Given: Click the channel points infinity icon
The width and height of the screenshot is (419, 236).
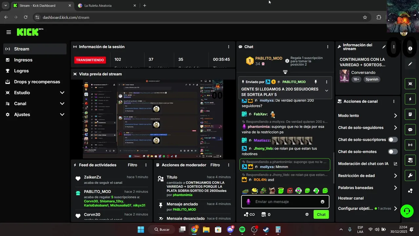Looking at the screenshot, I should pos(249,214).
